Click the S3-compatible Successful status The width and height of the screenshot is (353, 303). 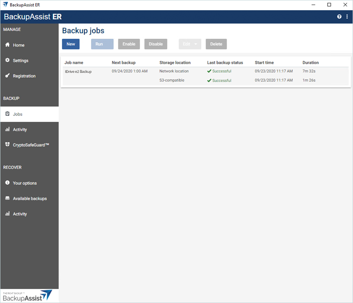221,81
